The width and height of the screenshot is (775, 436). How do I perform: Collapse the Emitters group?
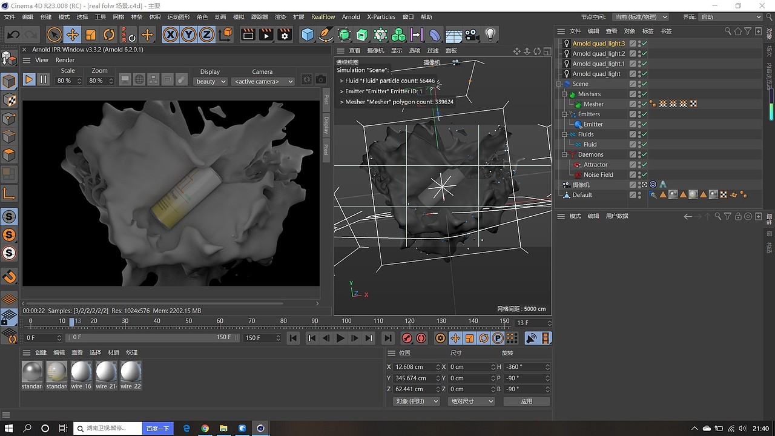(564, 114)
